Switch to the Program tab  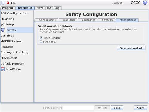pyautogui.click(x=8, y=8)
